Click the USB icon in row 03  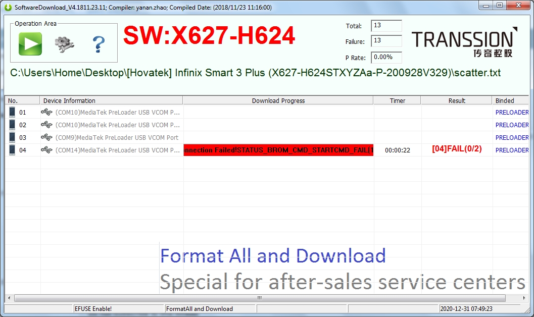(46, 137)
